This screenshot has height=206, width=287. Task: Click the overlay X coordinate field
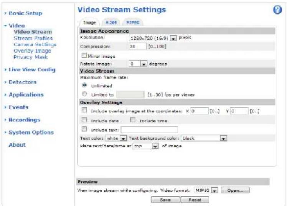tap(199, 111)
